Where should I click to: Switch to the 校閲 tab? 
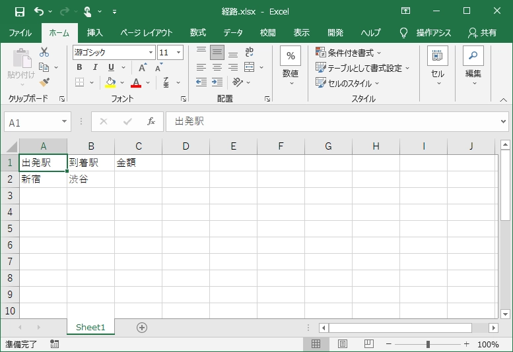pos(267,33)
